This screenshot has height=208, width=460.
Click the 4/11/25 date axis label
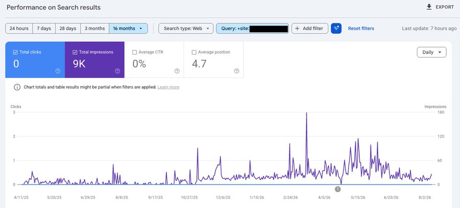pos(21,197)
